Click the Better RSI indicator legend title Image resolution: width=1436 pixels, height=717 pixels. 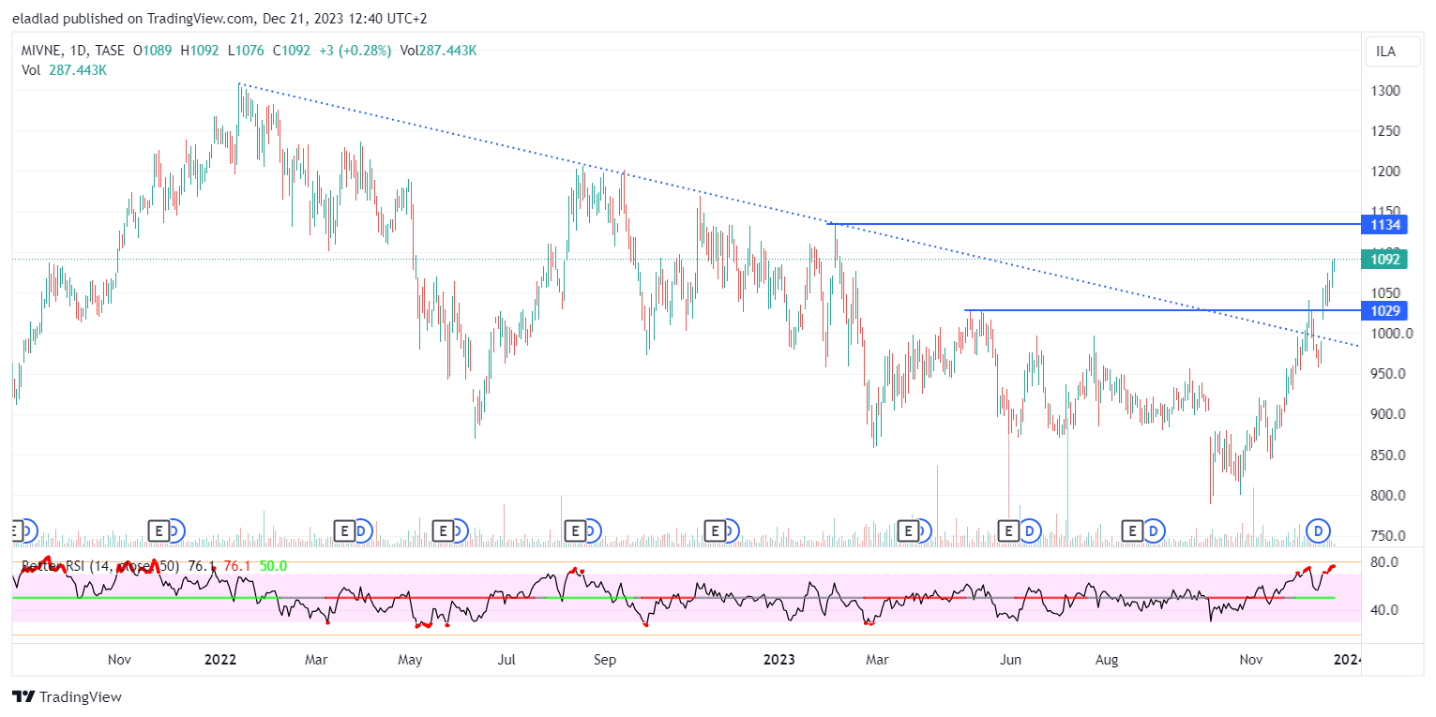coord(100,566)
